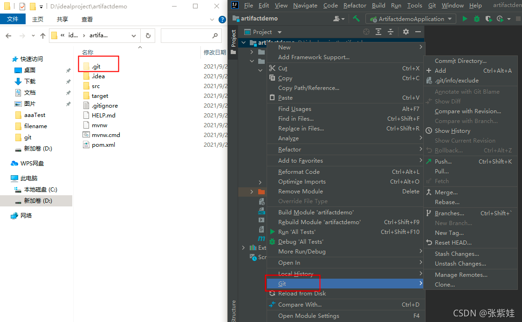This screenshot has width=522, height=322.
Task: Click the locate/select opened file target icon
Action: point(366,32)
